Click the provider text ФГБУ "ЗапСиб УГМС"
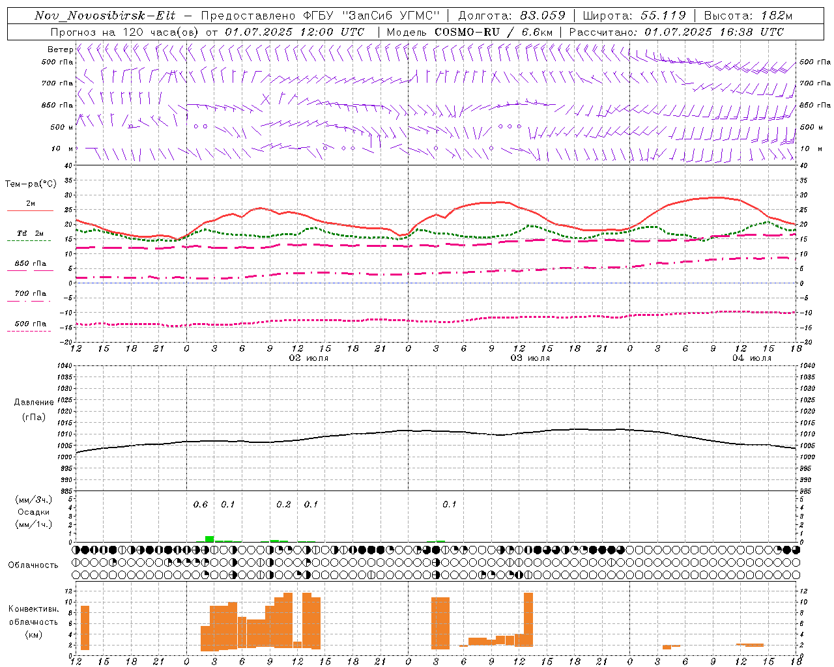 click(x=372, y=16)
